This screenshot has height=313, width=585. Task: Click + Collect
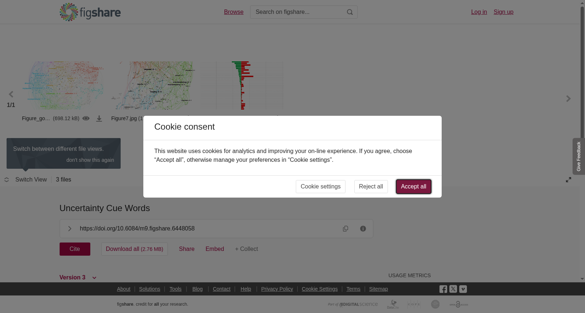pyautogui.click(x=246, y=249)
